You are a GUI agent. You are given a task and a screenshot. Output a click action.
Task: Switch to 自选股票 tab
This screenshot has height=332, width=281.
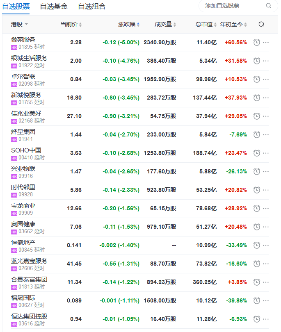pyautogui.click(x=16, y=6)
